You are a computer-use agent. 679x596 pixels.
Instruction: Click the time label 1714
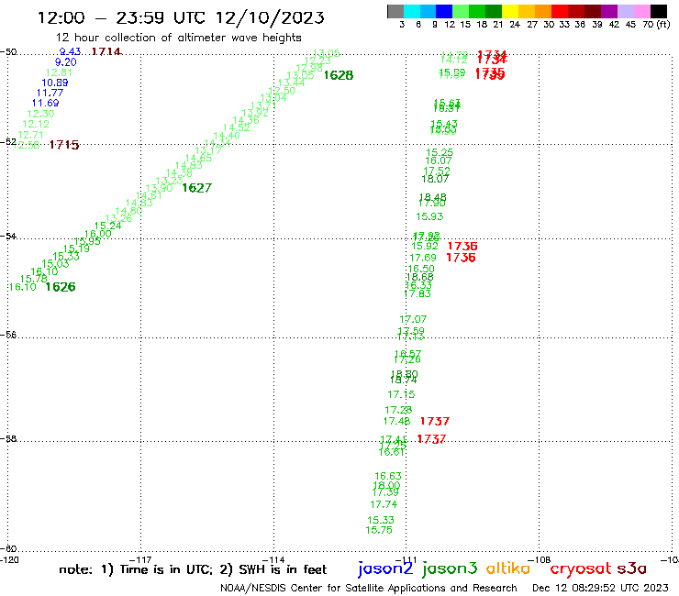(106, 52)
